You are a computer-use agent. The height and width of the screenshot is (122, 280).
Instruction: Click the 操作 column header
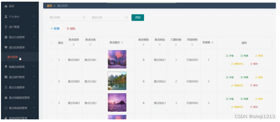tap(244, 43)
